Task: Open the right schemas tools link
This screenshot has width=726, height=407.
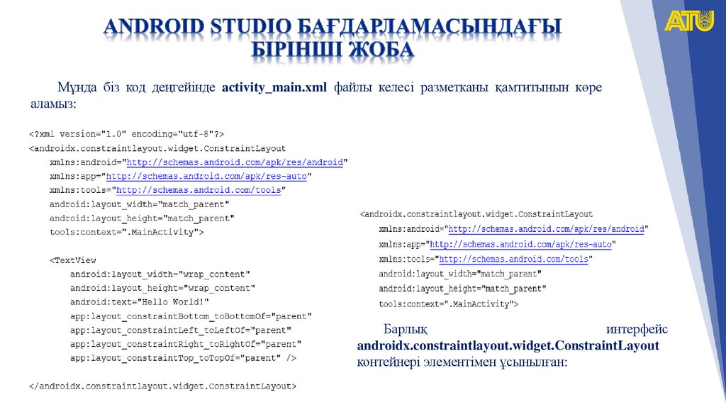Action: [x=513, y=259]
